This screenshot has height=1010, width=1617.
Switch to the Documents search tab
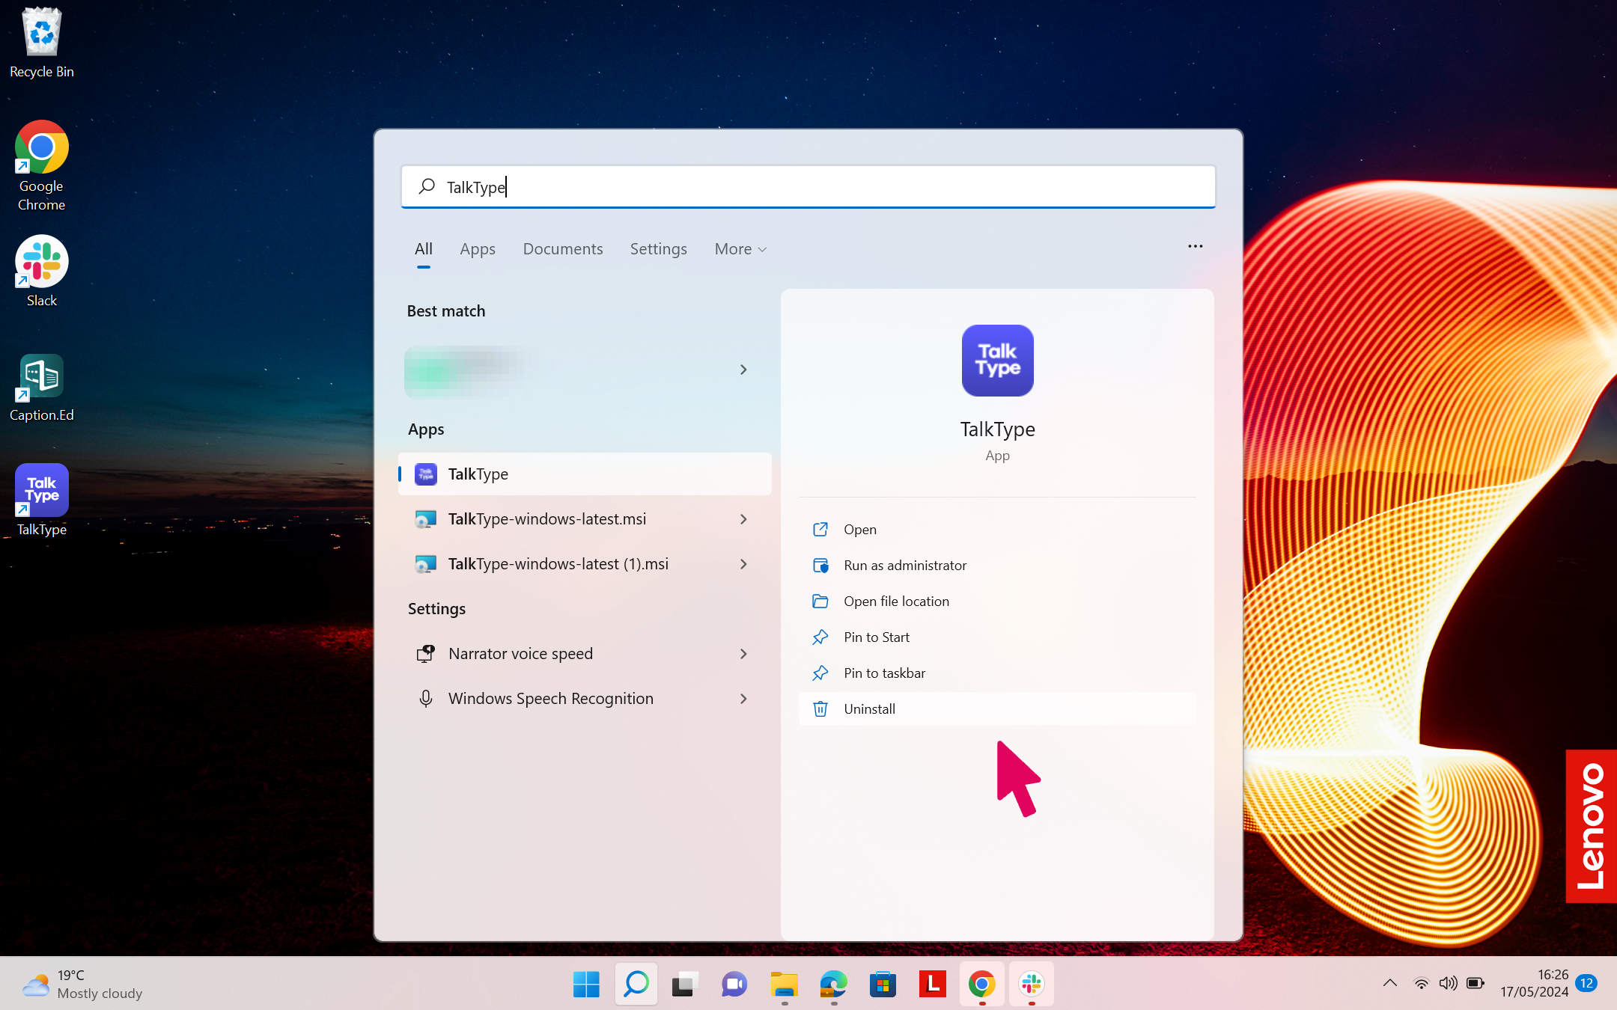coord(563,249)
